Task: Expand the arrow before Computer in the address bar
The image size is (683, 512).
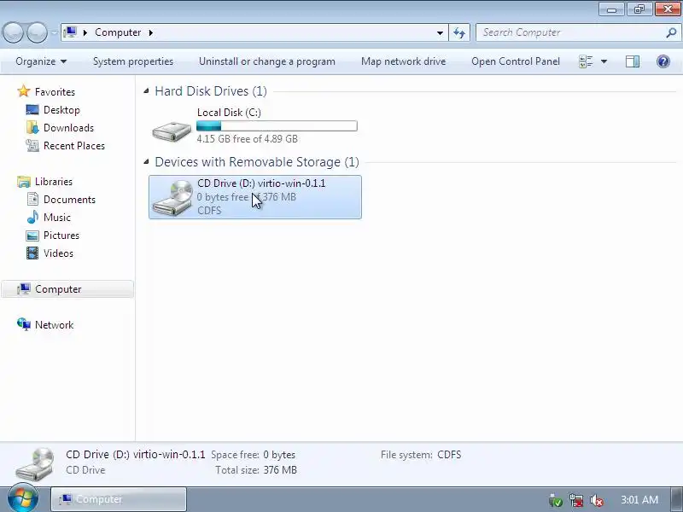Action: (85, 32)
